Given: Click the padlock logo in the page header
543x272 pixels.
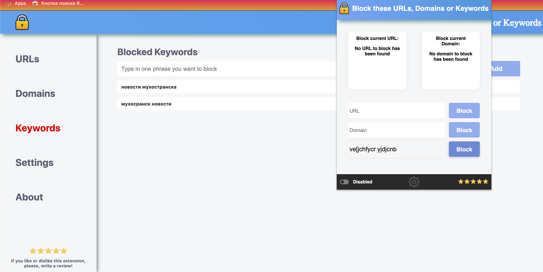Looking at the screenshot, I should 22,22.
